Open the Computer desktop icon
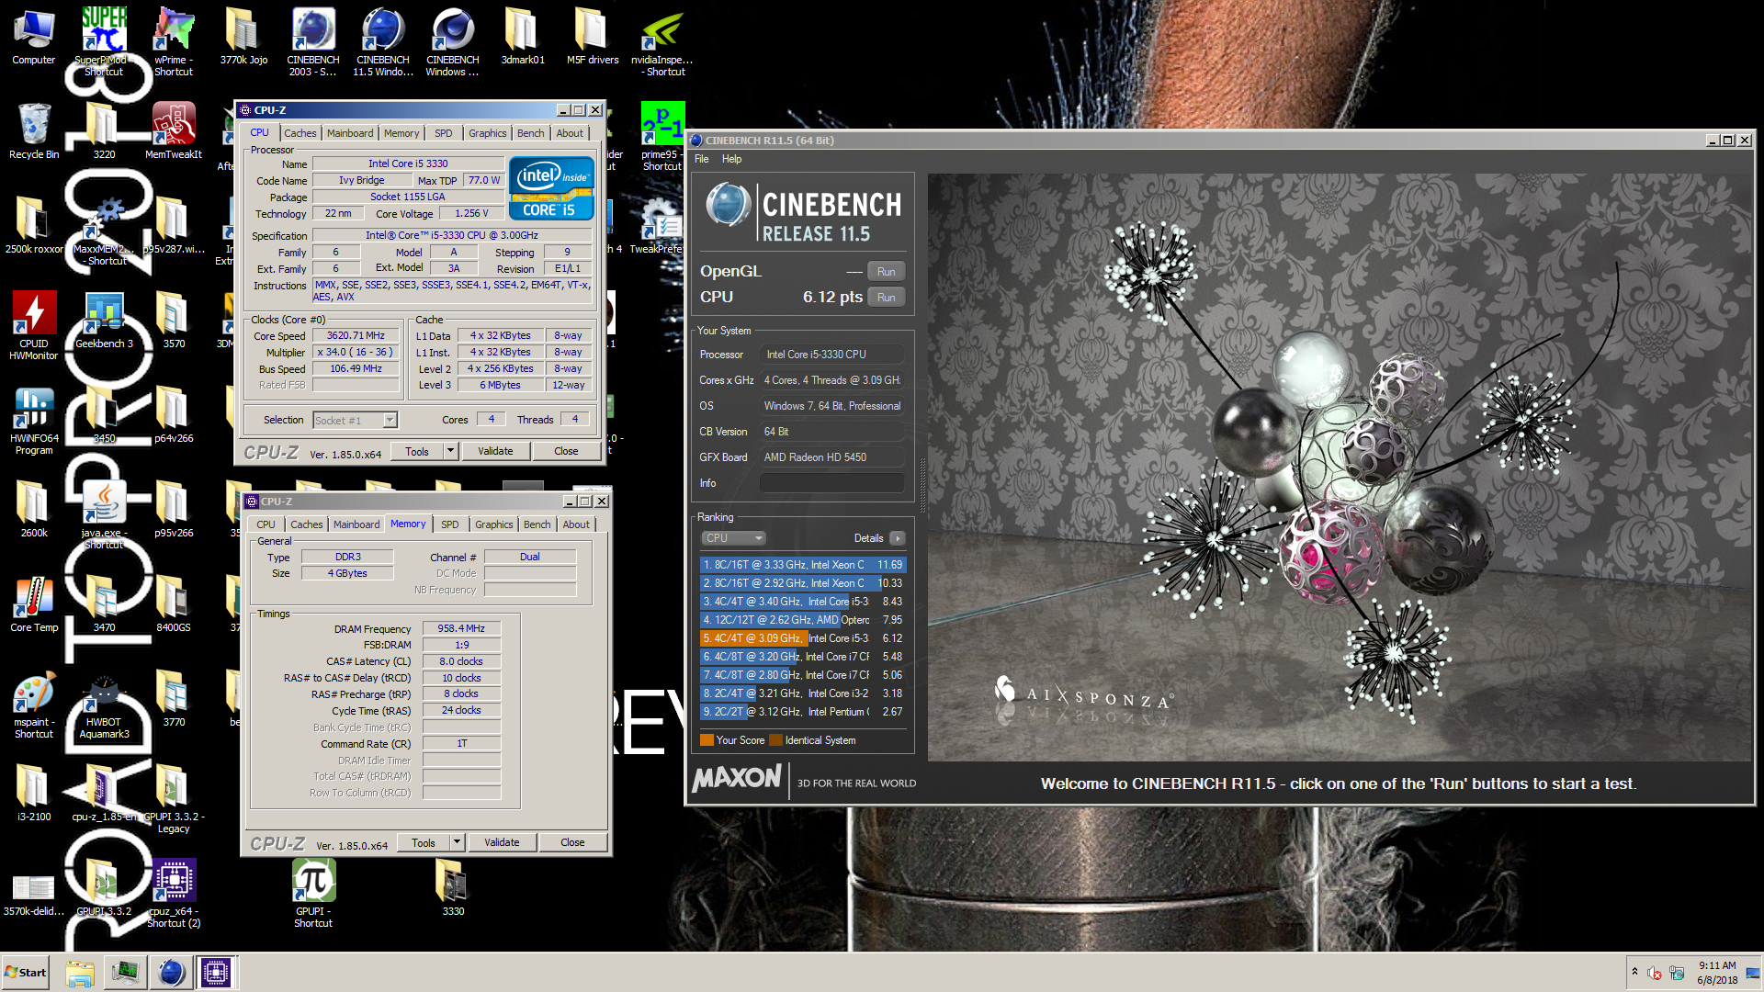The width and height of the screenshot is (1764, 992). tap(34, 38)
